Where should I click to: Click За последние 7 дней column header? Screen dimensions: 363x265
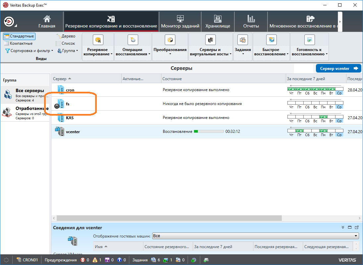click(316, 79)
